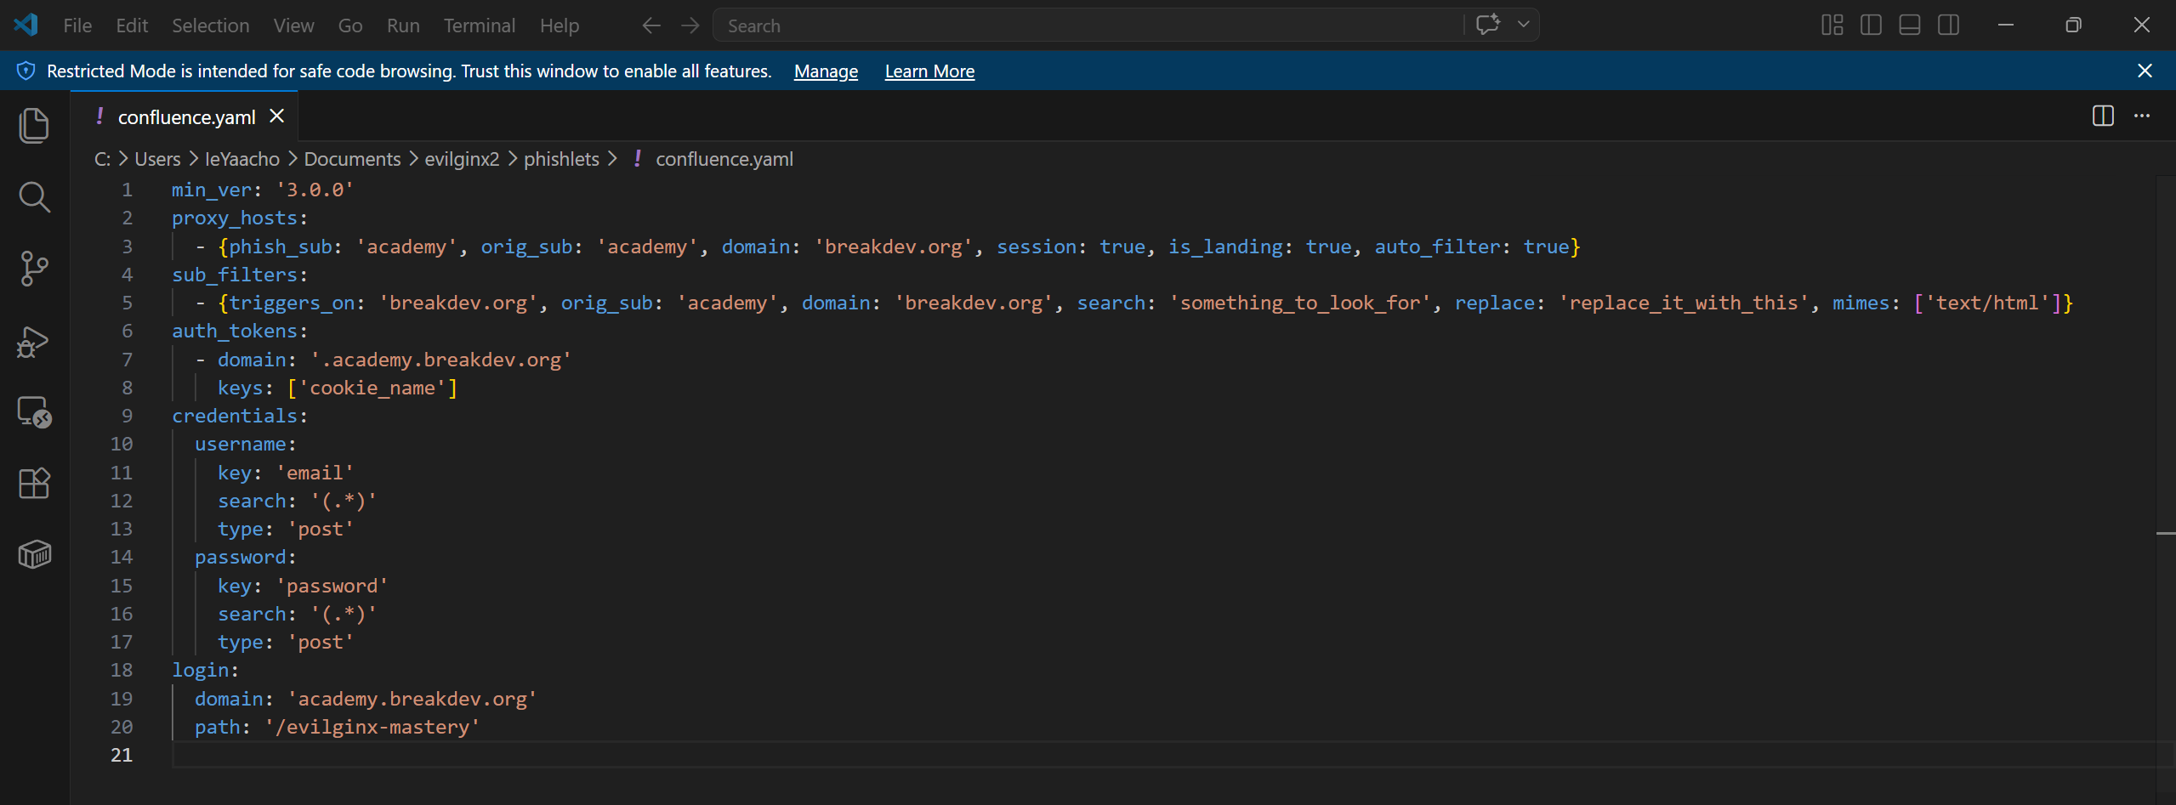The width and height of the screenshot is (2176, 805).
Task: Open the File menu
Action: tap(77, 26)
